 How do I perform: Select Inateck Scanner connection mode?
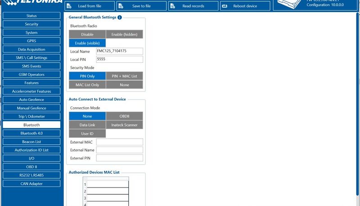coord(125,125)
